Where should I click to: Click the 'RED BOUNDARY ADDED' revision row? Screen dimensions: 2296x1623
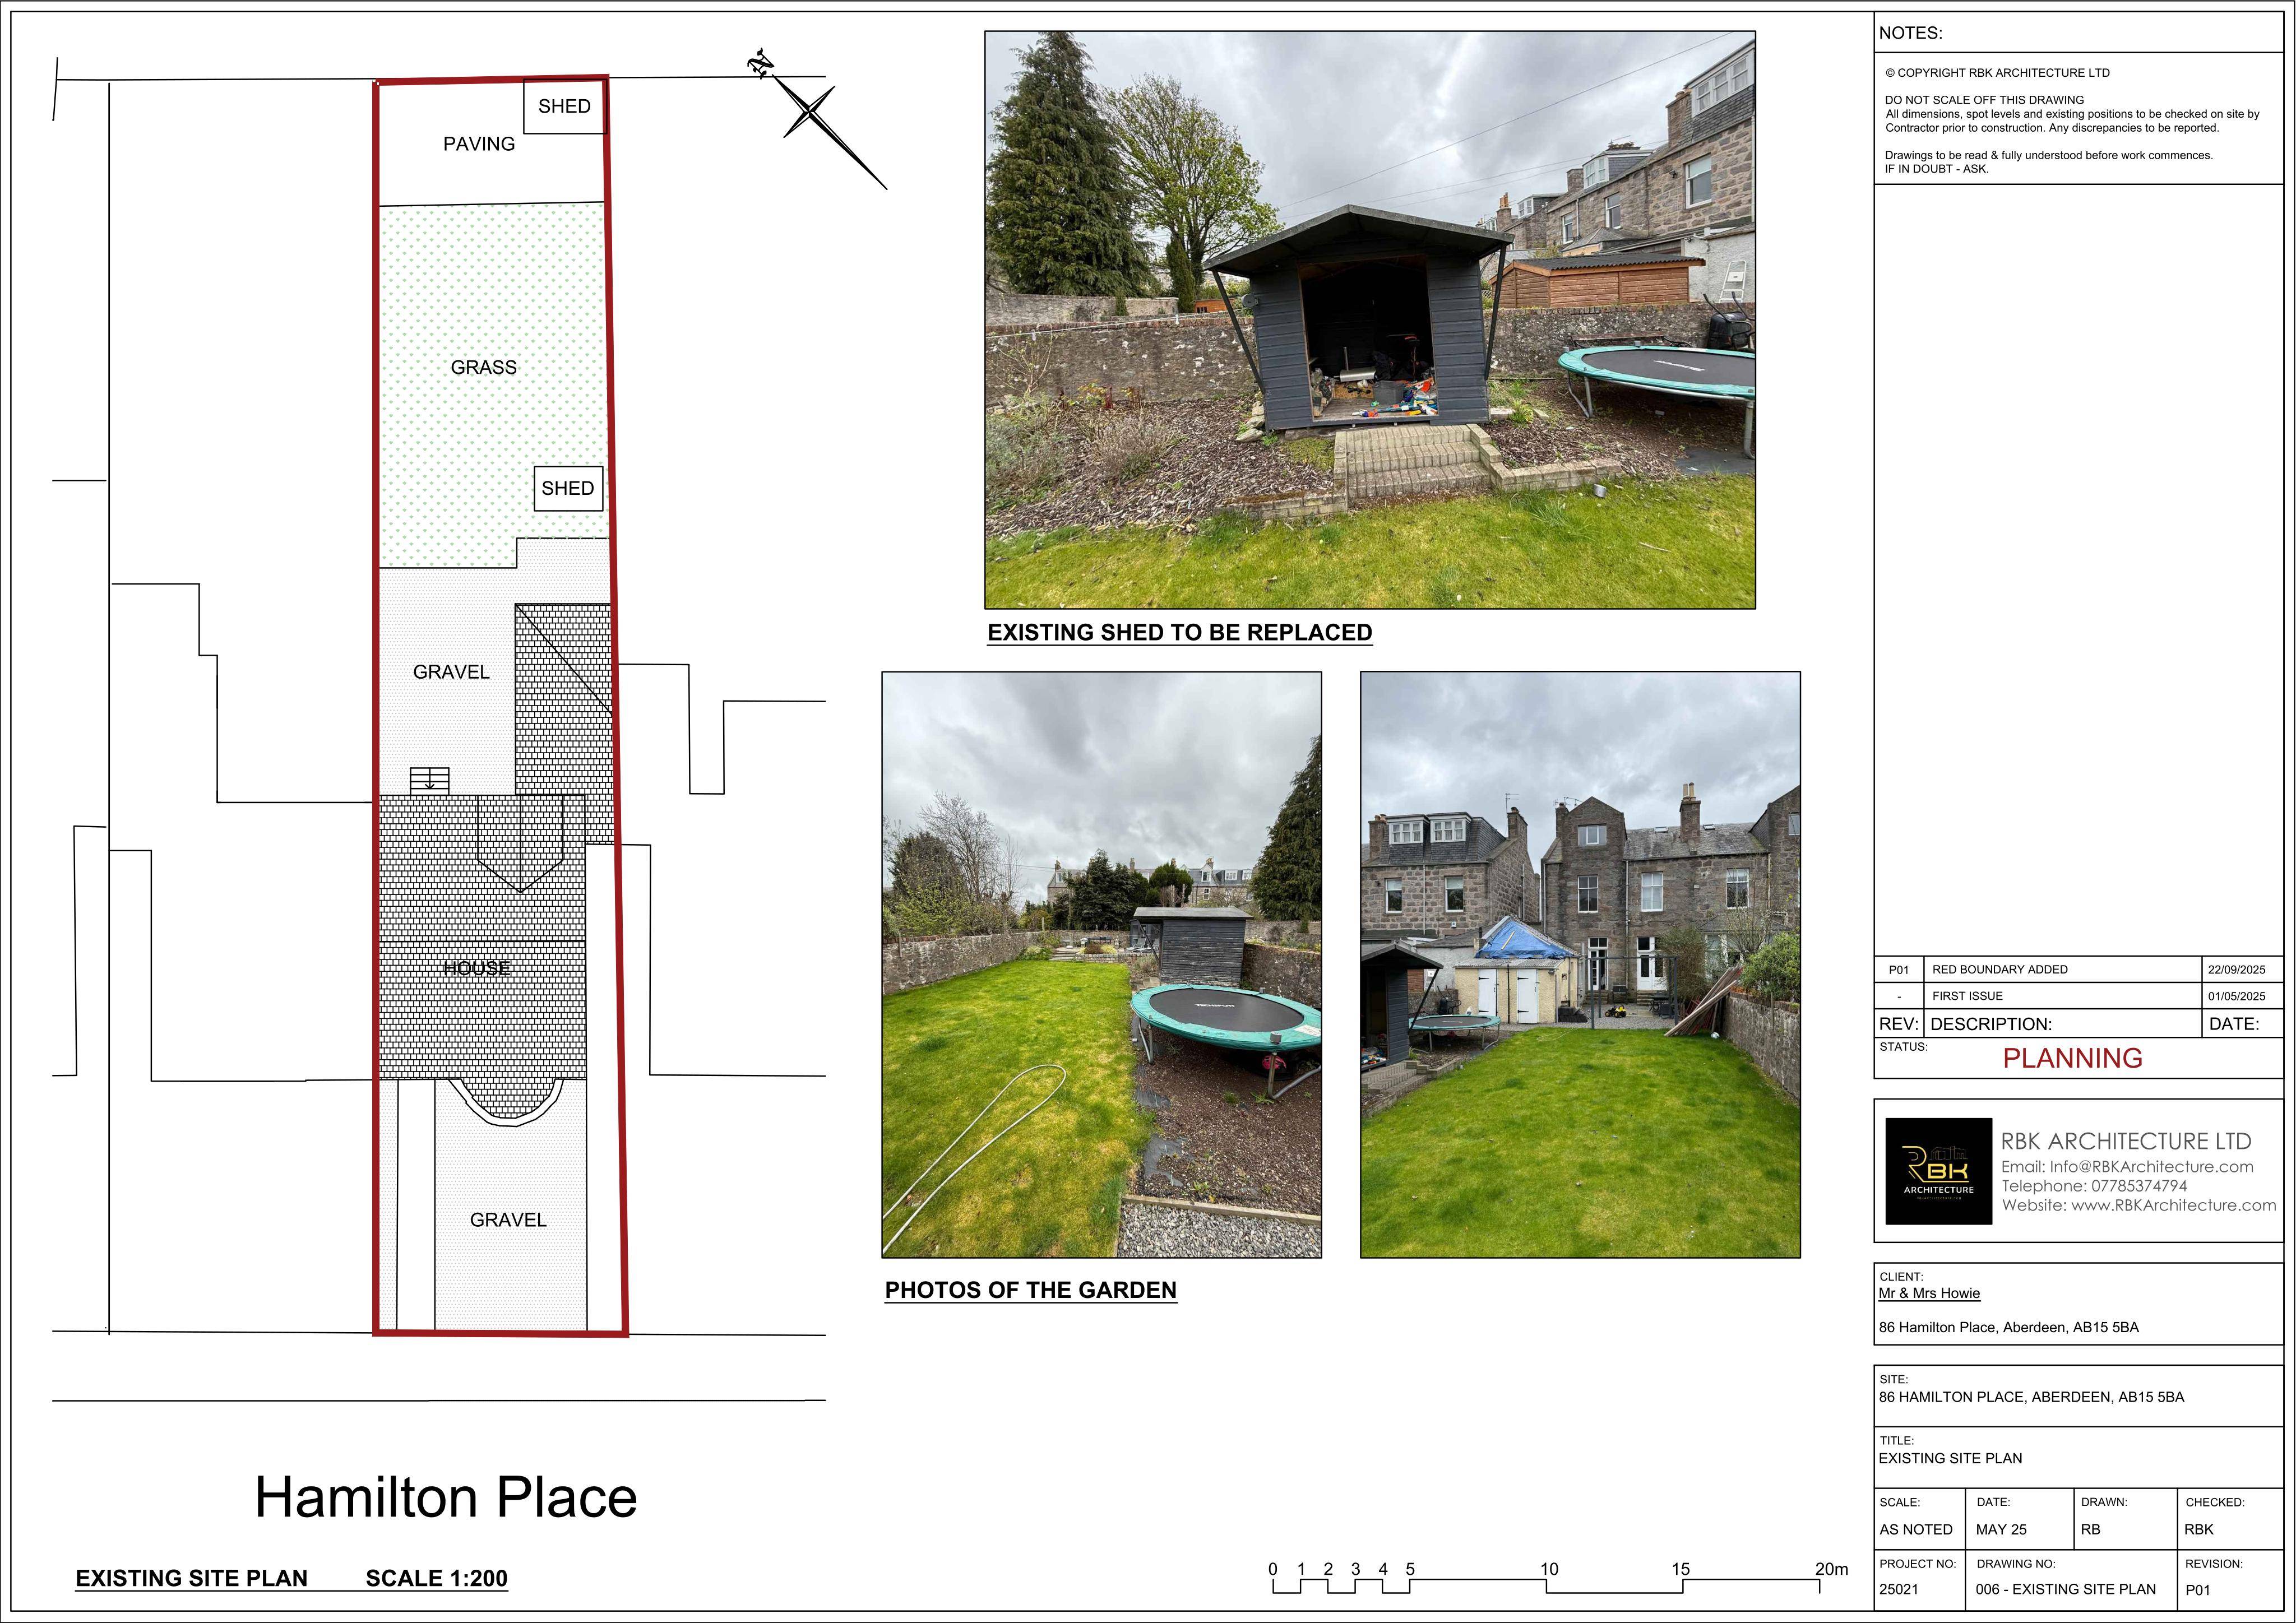pyautogui.click(x=2078, y=969)
